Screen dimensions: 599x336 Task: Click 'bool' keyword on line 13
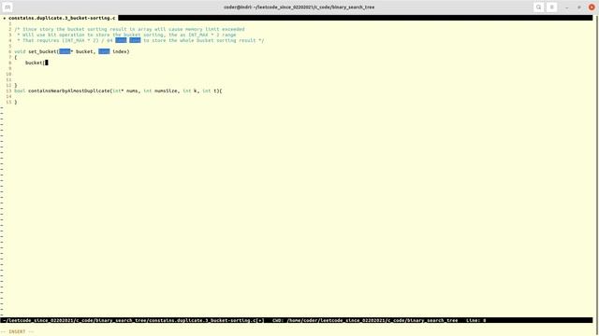coord(20,91)
